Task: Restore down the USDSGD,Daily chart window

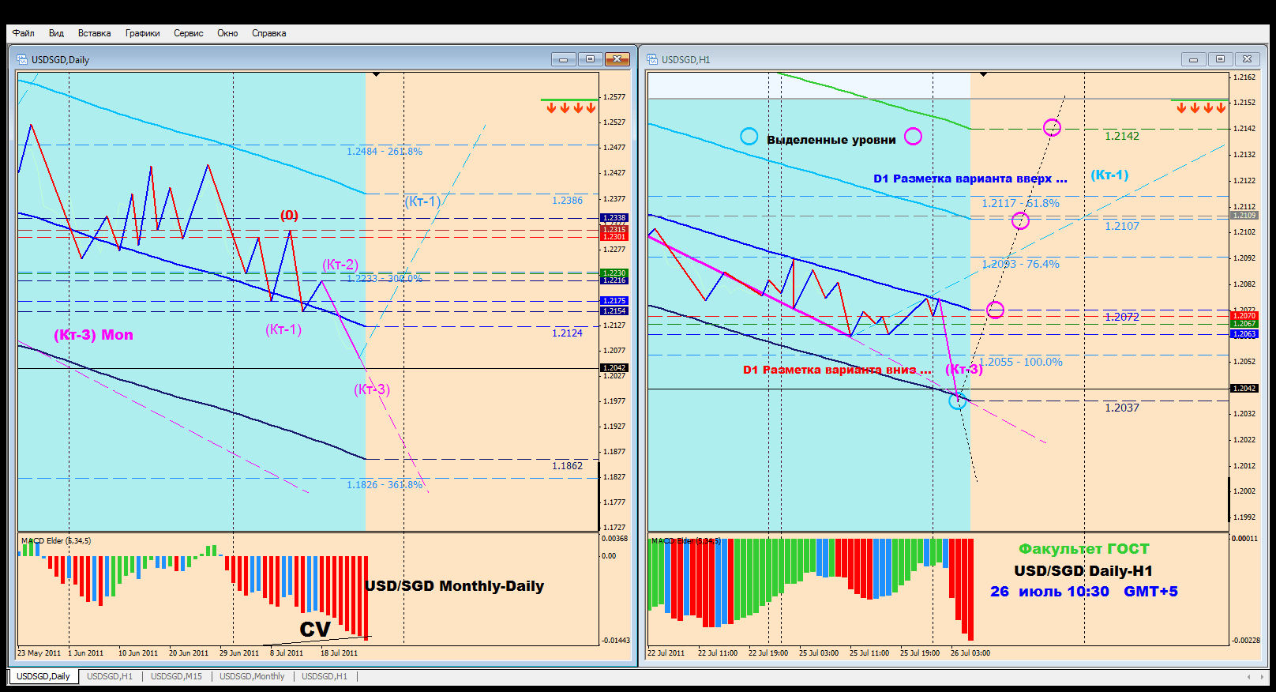Action: [x=590, y=59]
